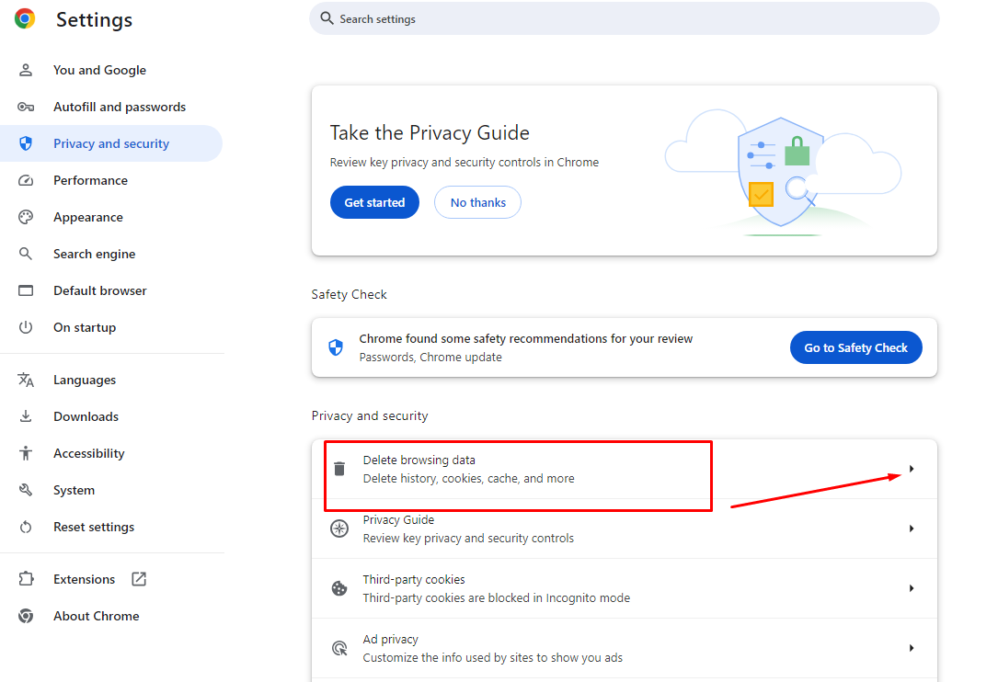Image resolution: width=998 pixels, height=682 pixels.
Task: Open the Appearance settings
Action: [110, 218]
